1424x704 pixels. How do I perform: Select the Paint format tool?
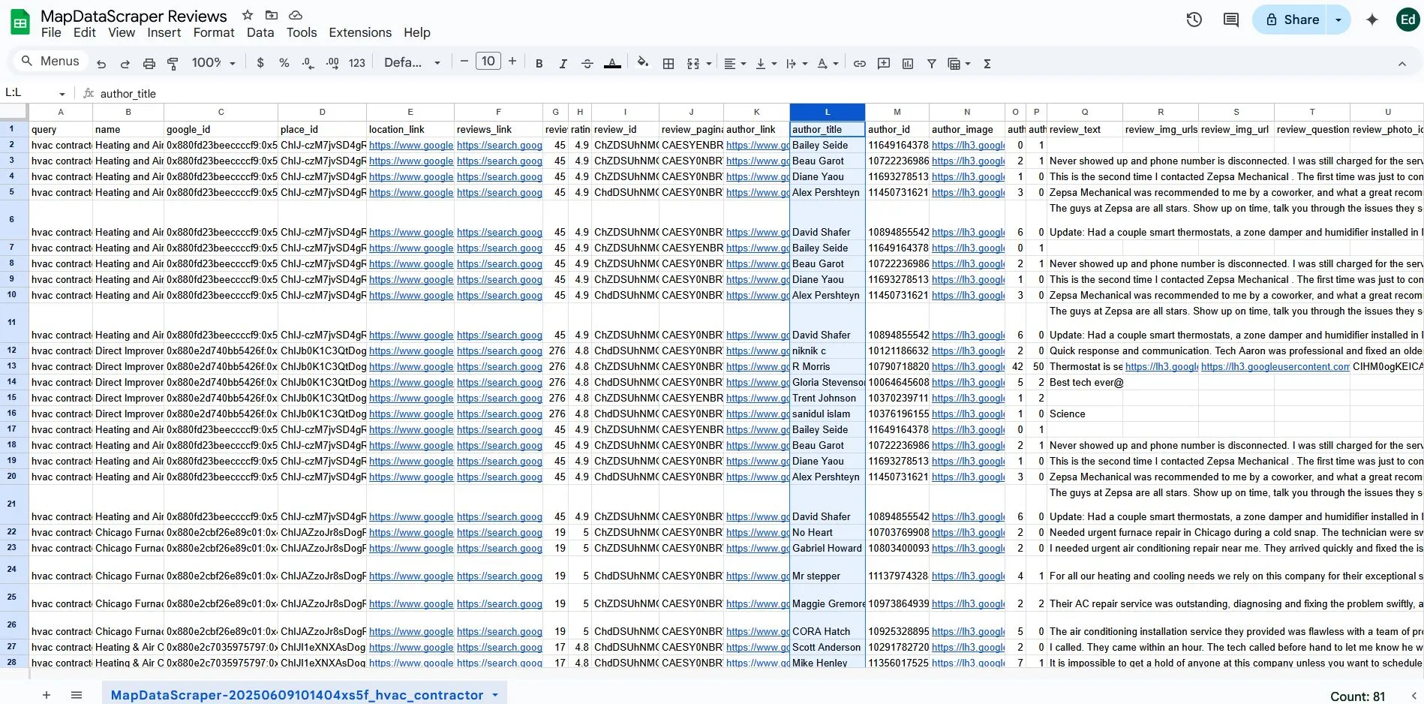(x=173, y=64)
